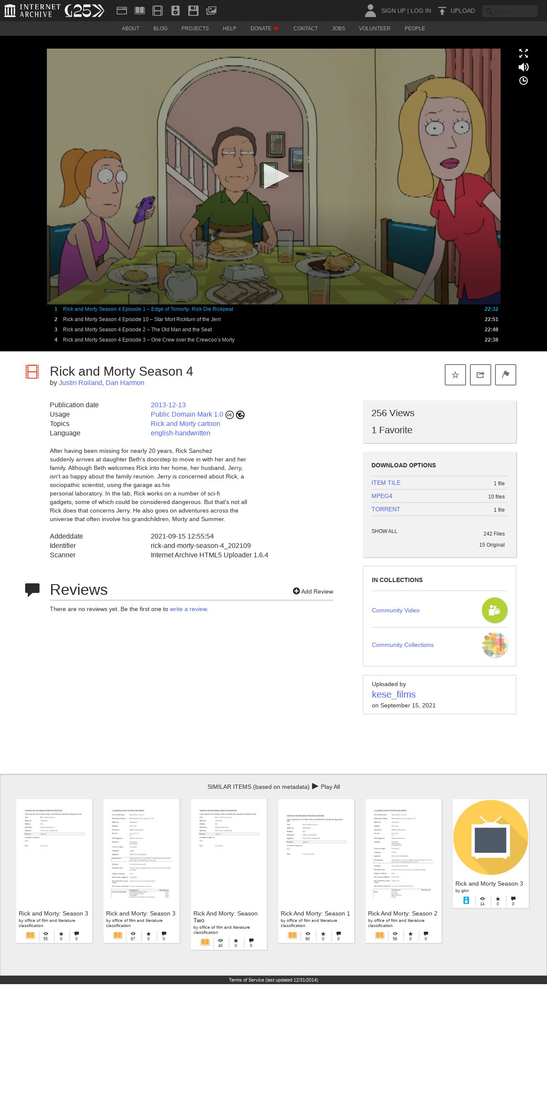Share this item with share button
Screen dimensions: 547x1095
(481, 375)
